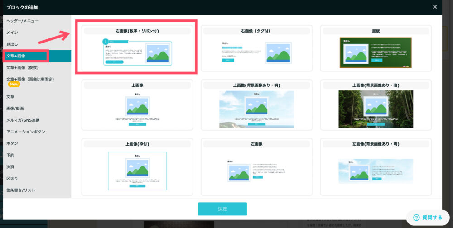The height and width of the screenshot is (228, 453).
Task: Choose the 左画像(背景画像あり・明) template
Action: pos(376,167)
